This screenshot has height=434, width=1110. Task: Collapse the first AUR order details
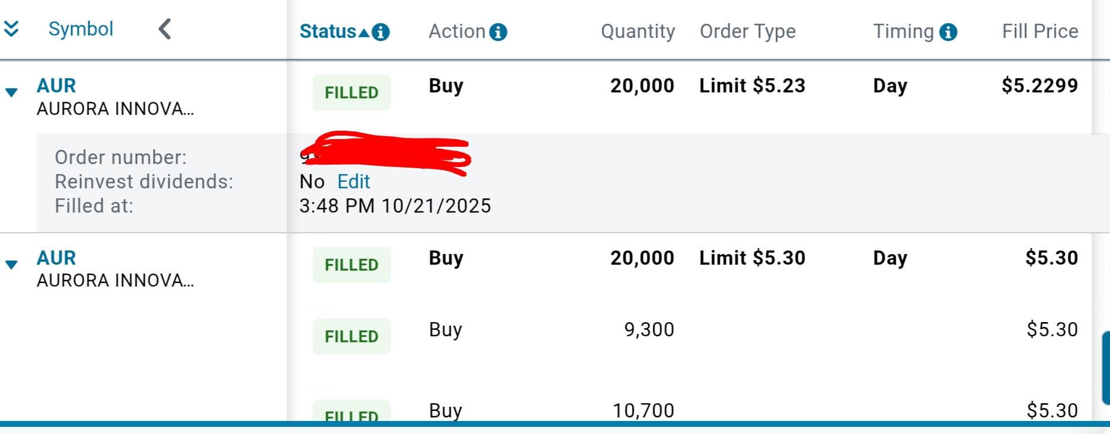coord(11,92)
